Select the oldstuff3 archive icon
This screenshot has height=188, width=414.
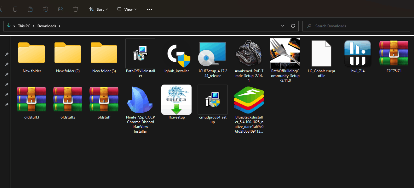click(32, 99)
